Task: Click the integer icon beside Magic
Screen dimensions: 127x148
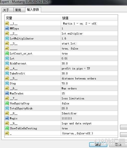Action: click(7, 118)
